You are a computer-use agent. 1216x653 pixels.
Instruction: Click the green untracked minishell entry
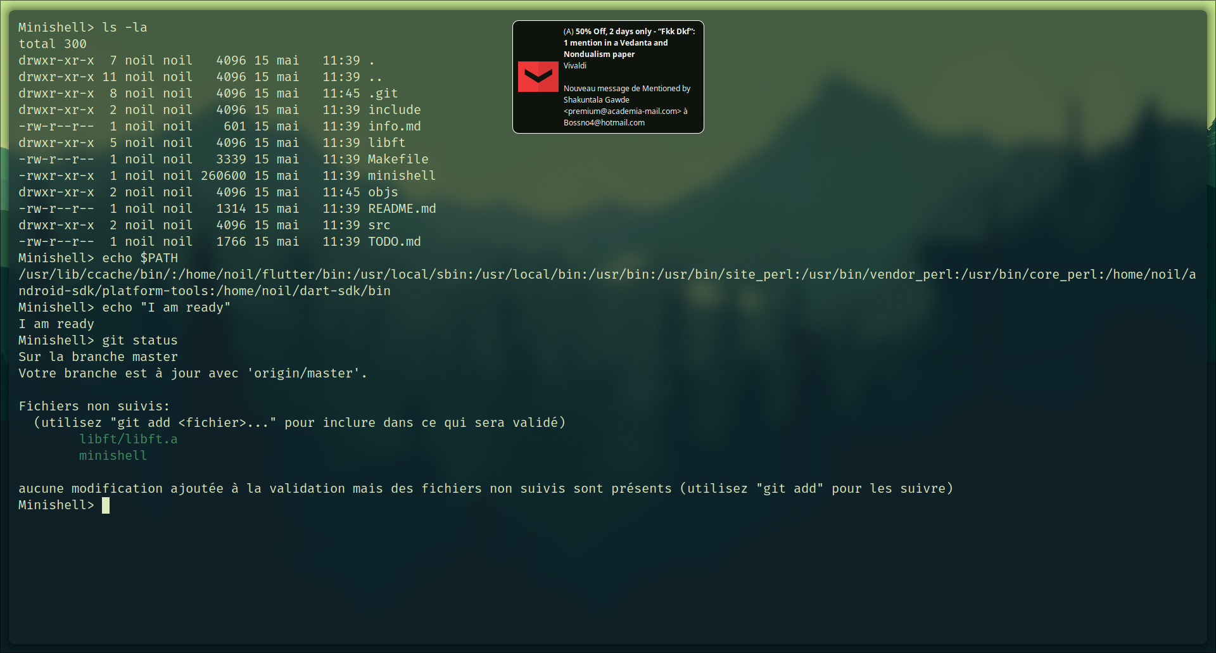(113, 455)
